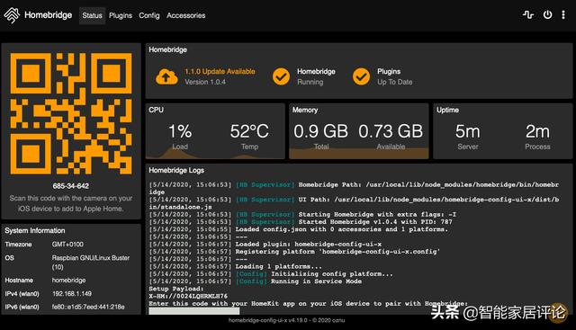Click the HomeKit pairing QR code
This screenshot has width=576, height=330.
point(71,113)
